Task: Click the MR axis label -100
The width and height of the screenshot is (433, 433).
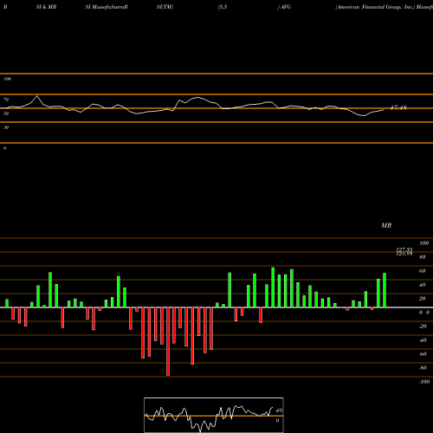Action: [423, 382]
